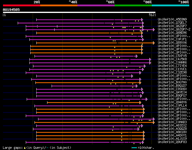Screen dimensions: 192x150
Task: Select the UniRef100_C9SK60 label
Action: pos(172,89)
